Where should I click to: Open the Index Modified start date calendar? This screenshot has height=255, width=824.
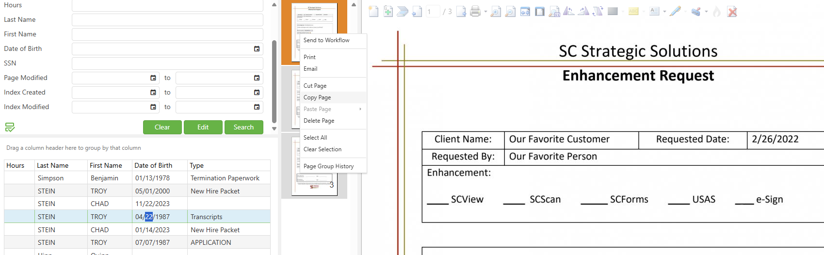(x=153, y=107)
